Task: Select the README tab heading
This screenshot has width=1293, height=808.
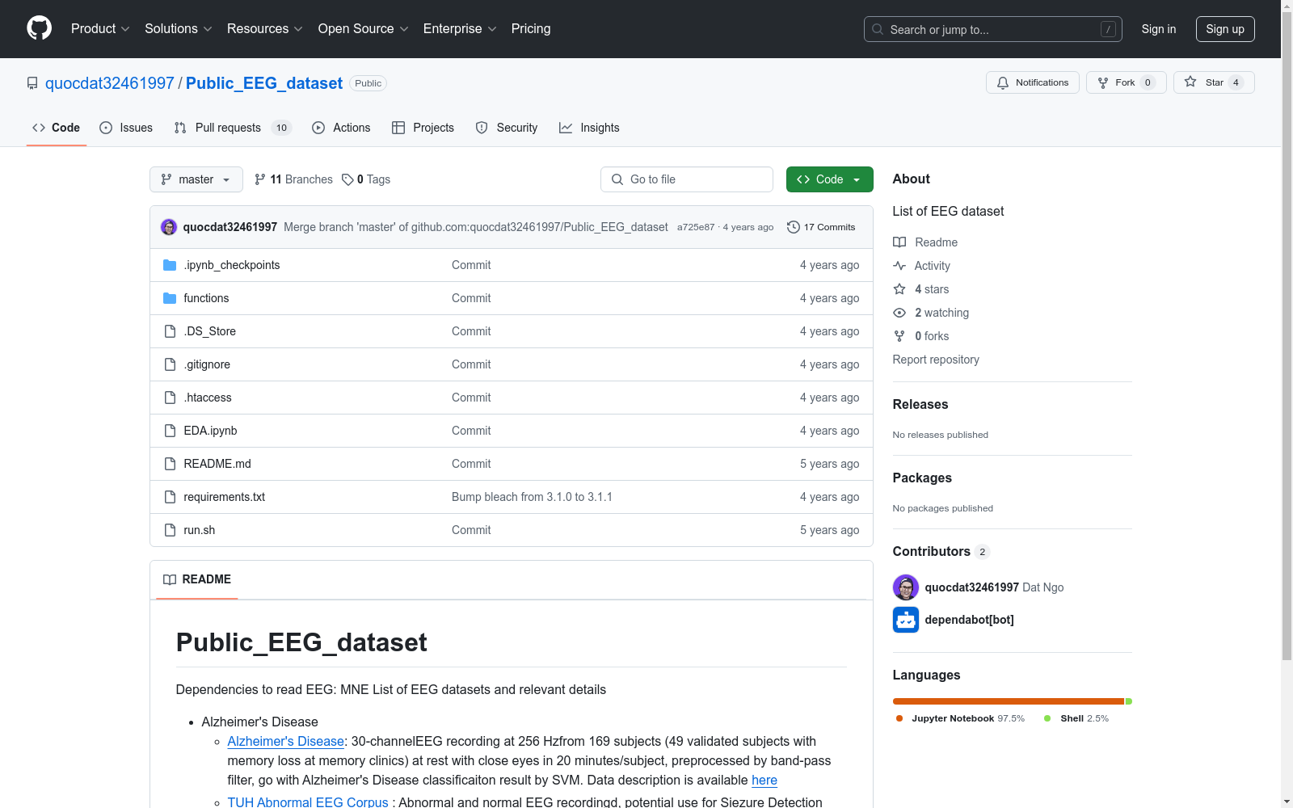Action: [x=197, y=579]
